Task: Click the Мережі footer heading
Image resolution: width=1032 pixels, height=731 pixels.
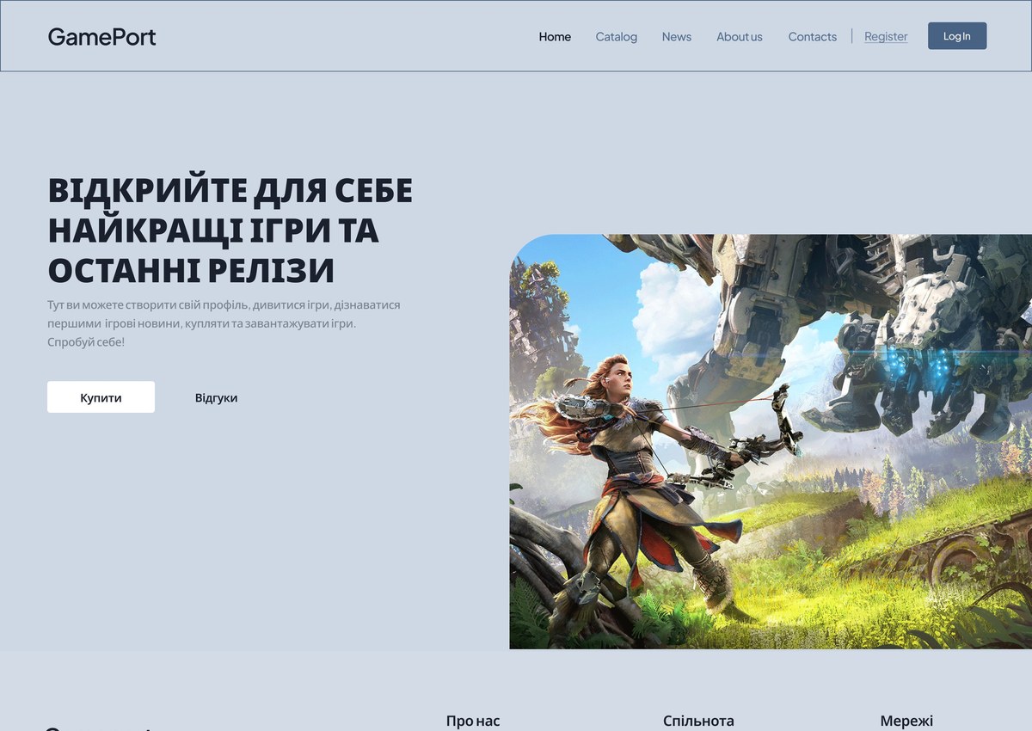Action: (906, 721)
